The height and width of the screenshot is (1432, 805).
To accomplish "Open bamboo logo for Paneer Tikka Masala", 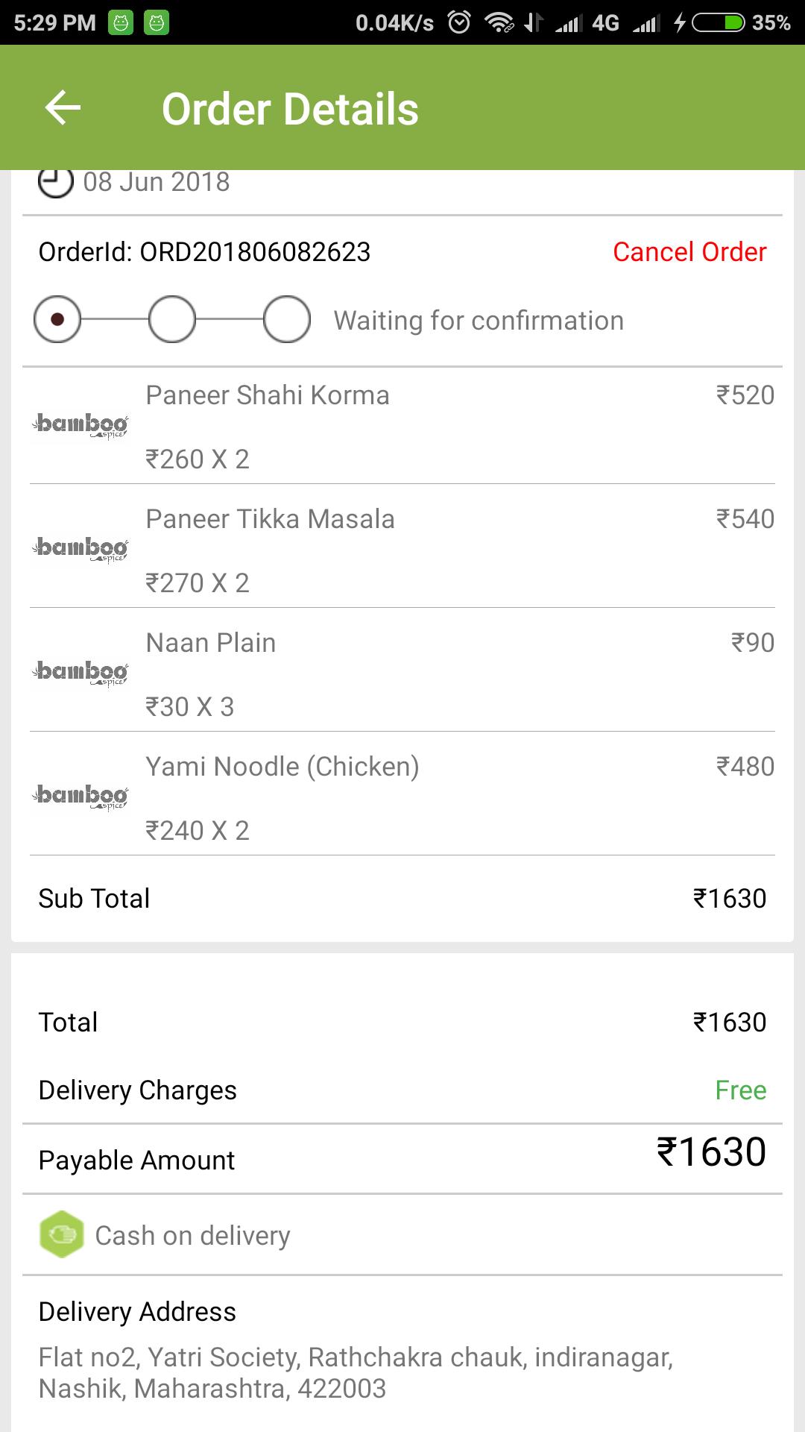I will tap(80, 549).
